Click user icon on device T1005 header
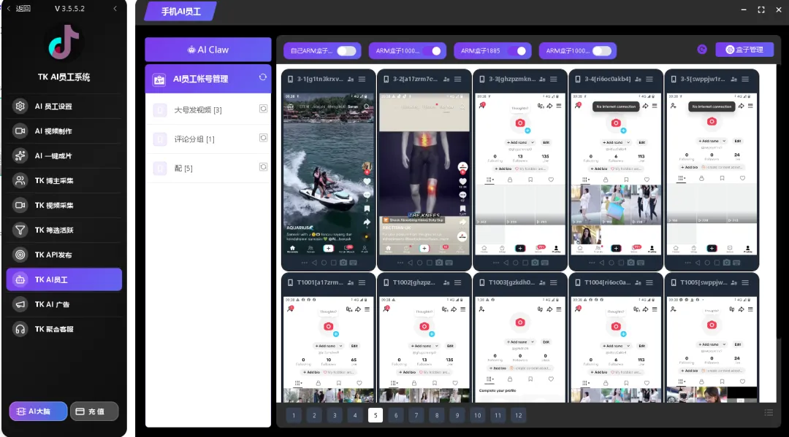Image resolution: width=789 pixels, height=437 pixels. coord(733,283)
